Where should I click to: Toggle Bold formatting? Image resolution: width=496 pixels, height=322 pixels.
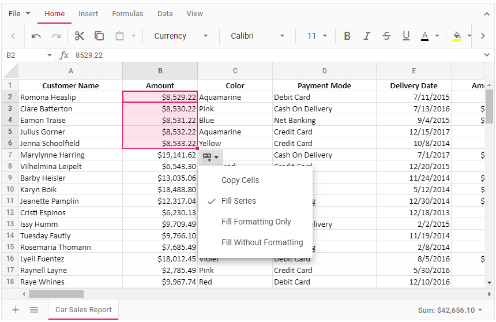(347, 36)
